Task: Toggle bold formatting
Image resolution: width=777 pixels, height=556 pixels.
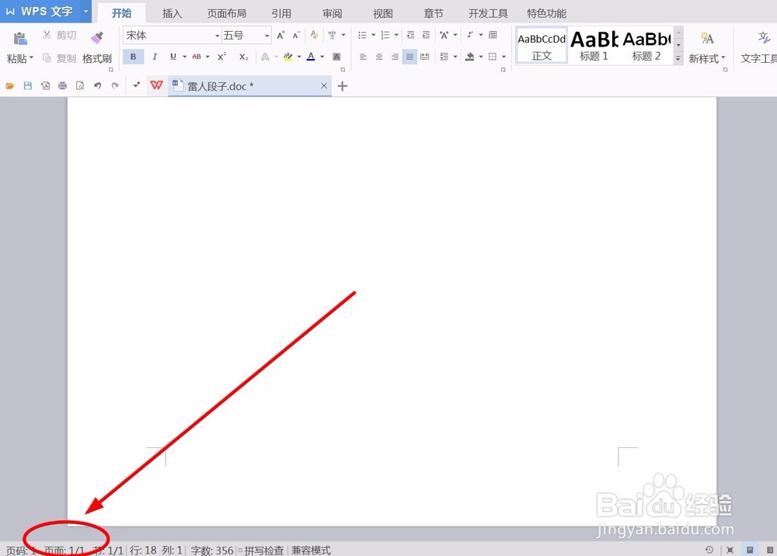Action: 133,56
